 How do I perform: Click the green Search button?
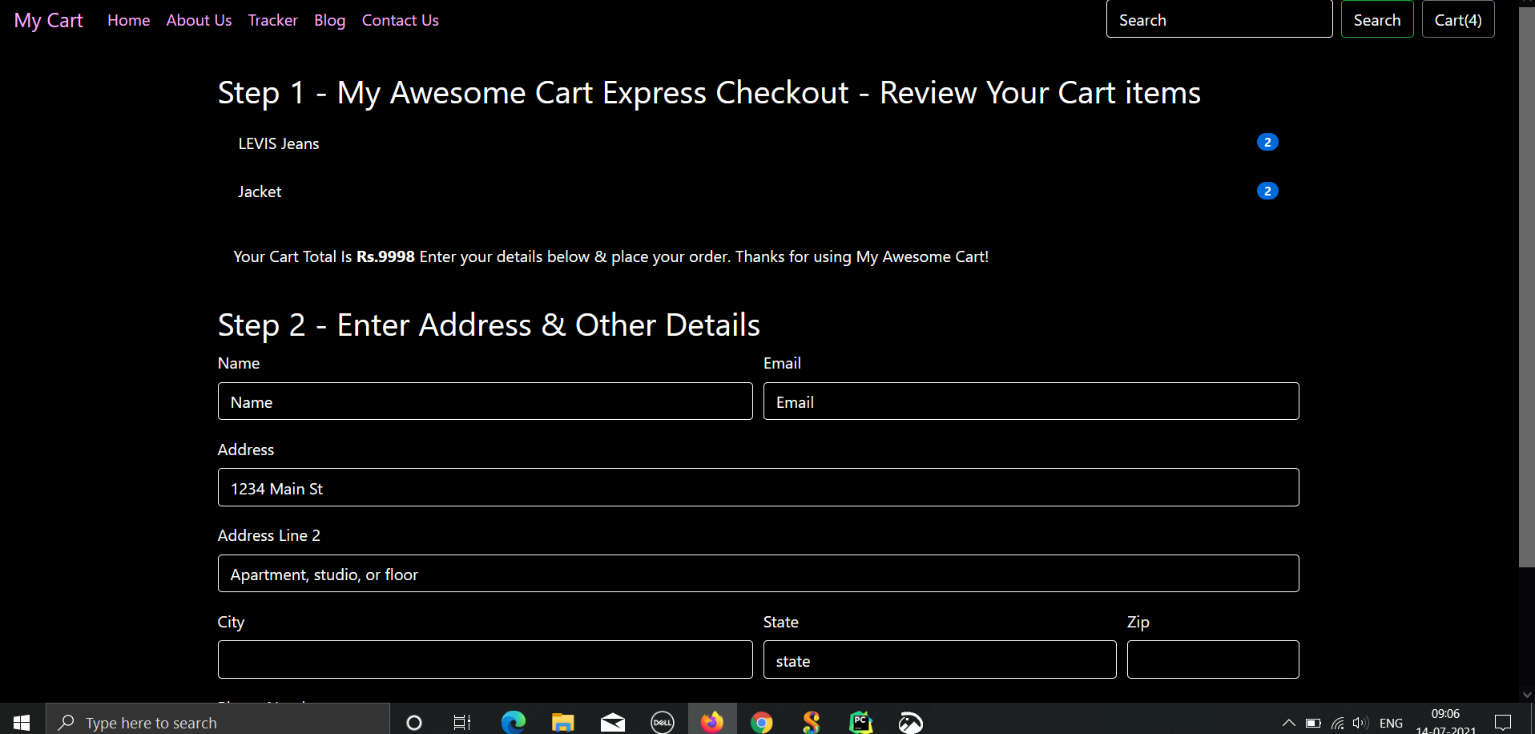[x=1376, y=18]
